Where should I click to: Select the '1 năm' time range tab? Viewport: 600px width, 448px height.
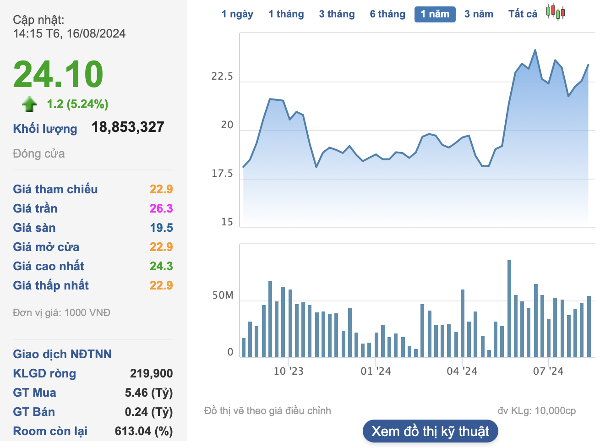pos(435,14)
